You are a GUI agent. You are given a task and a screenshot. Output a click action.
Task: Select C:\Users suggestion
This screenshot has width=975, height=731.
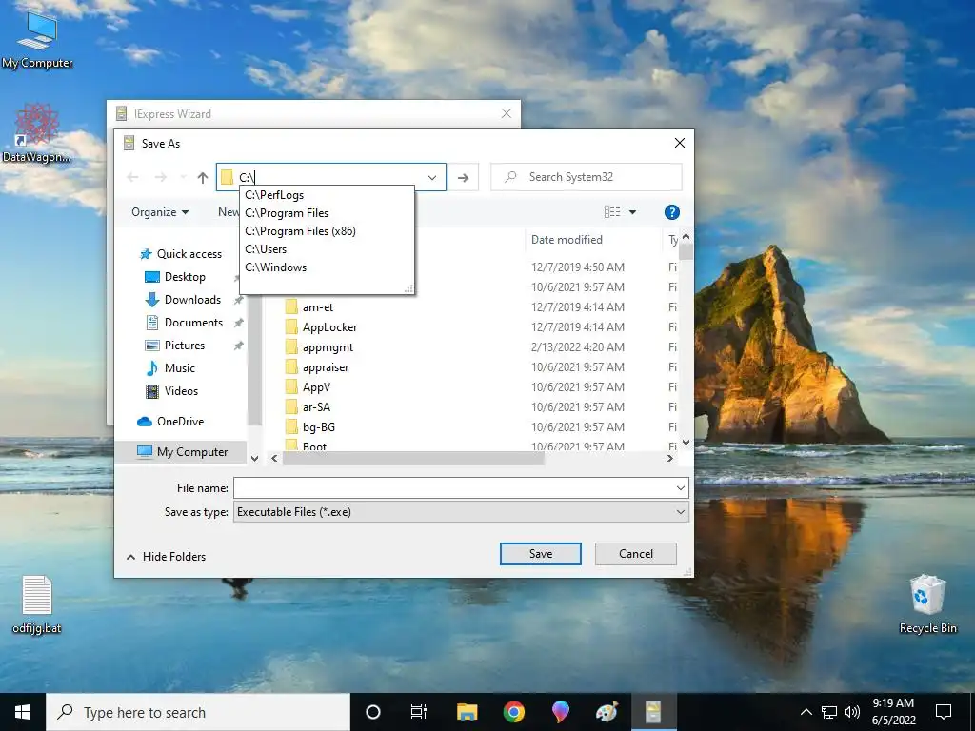coord(327,249)
